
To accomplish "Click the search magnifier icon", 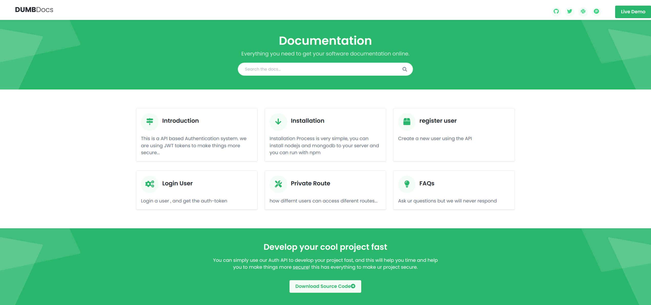I will tap(405, 69).
